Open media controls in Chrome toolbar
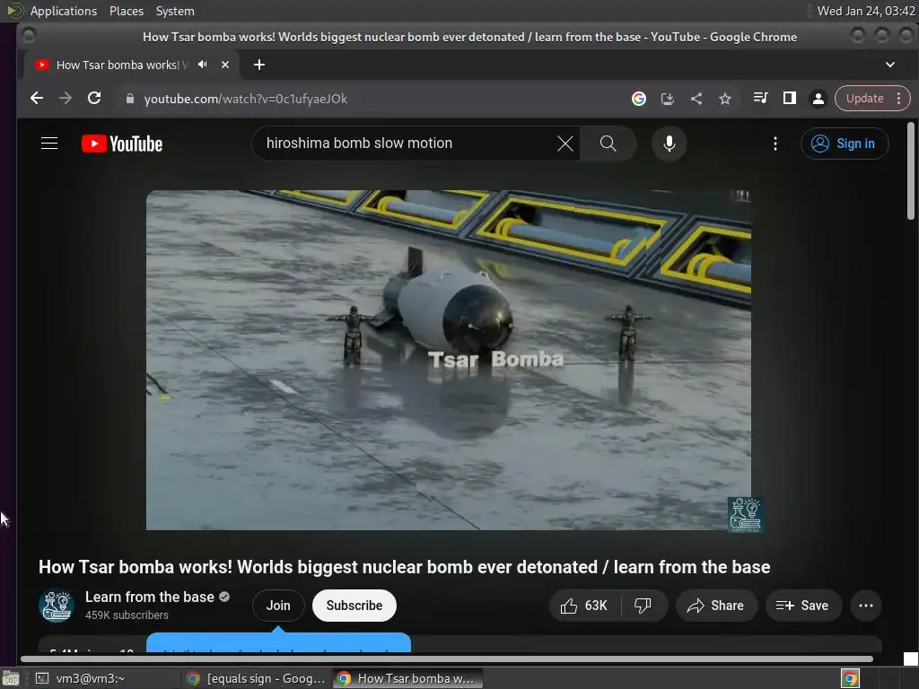Image resolution: width=919 pixels, height=689 pixels. [x=760, y=99]
